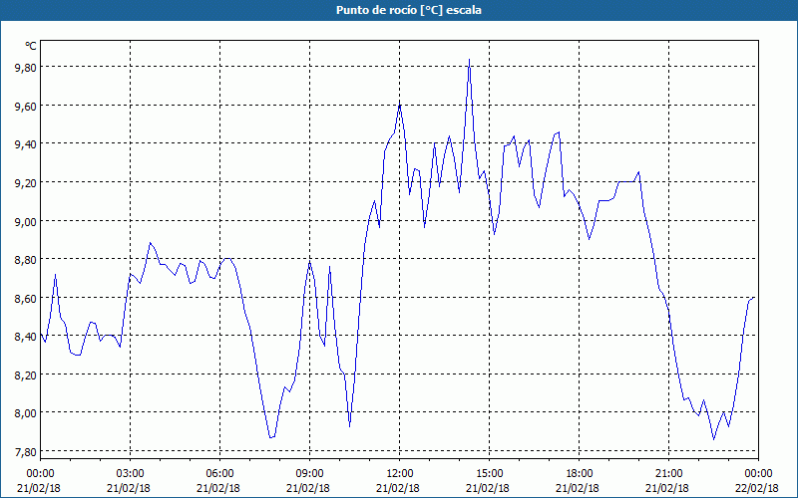Select the 9,60 y-axis label
The image size is (798, 498).
coord(26,106)
